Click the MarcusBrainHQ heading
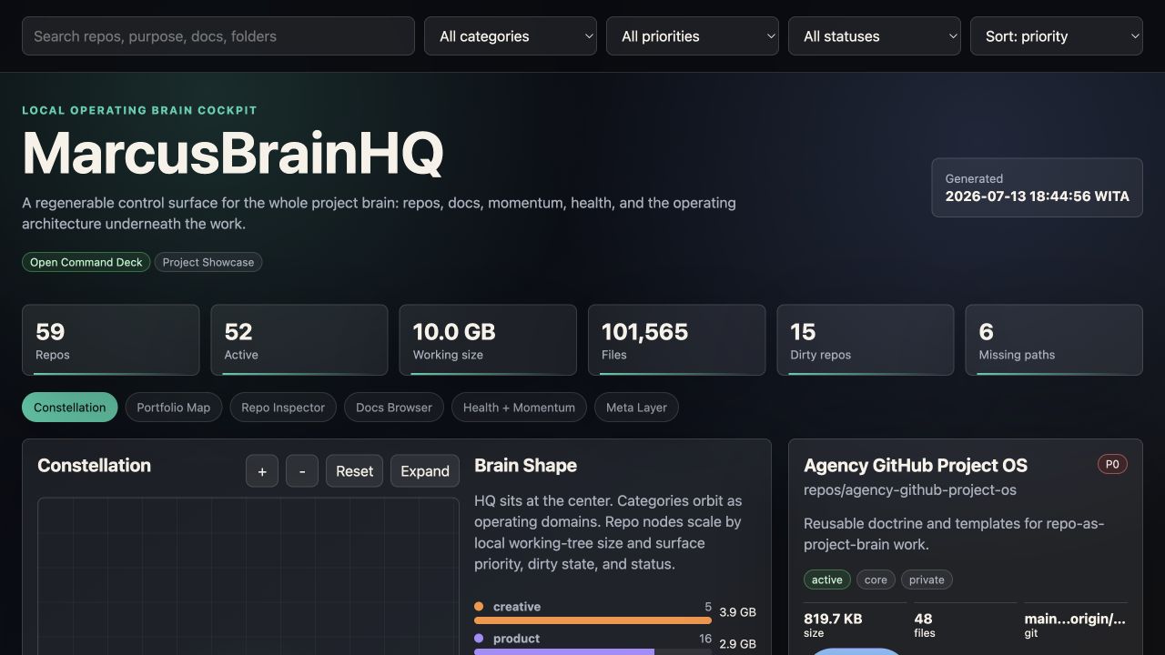Viewport: 1165px width, 655px height. (x=233, y=153)
